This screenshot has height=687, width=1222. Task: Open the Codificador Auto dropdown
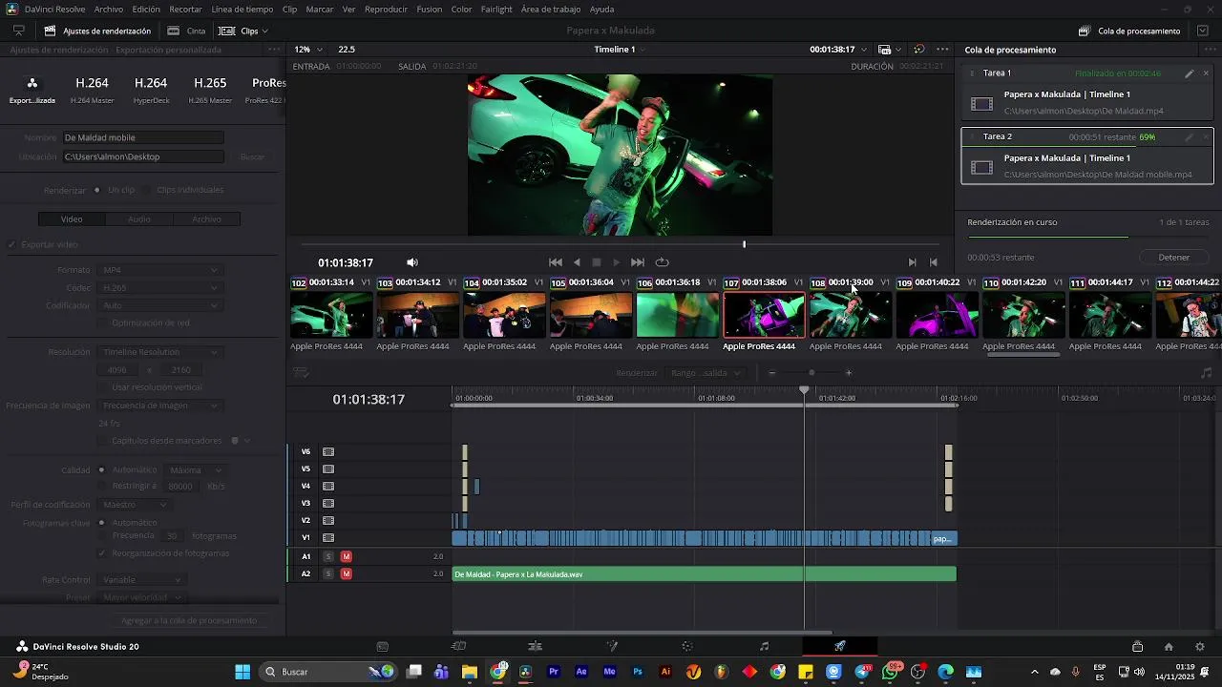pos(160,305)
